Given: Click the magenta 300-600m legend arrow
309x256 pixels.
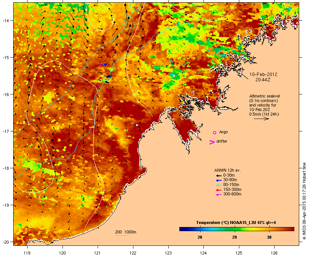Looking at the screenshot, I should (x=219, y=195).
